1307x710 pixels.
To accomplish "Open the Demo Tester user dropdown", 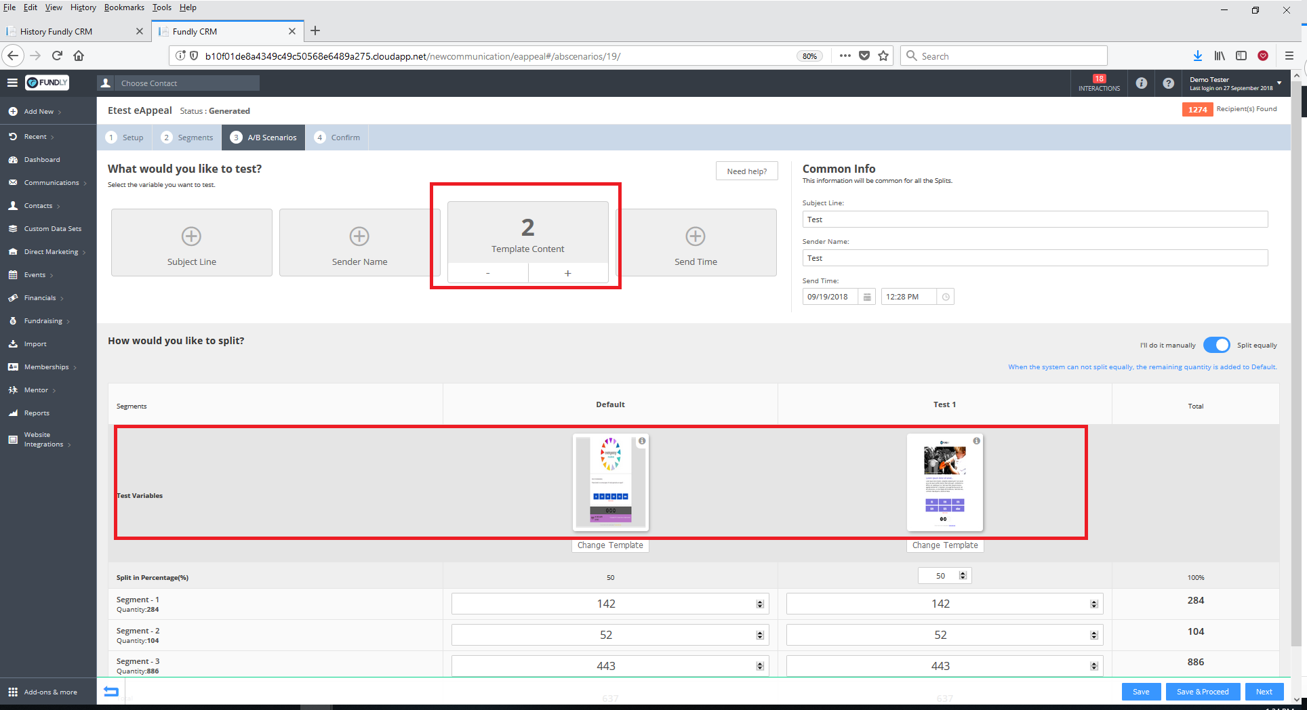I will [1279, 83].
